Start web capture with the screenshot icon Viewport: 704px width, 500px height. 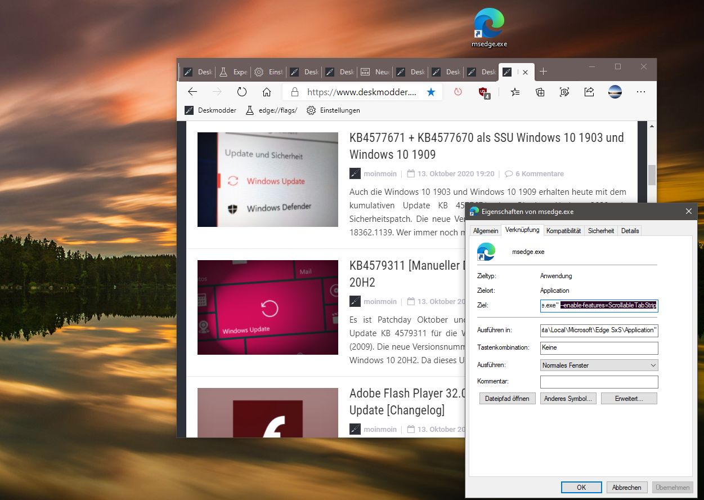pos(565,92)
